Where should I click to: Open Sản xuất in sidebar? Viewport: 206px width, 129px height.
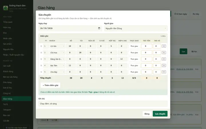(x=17, y=66)
